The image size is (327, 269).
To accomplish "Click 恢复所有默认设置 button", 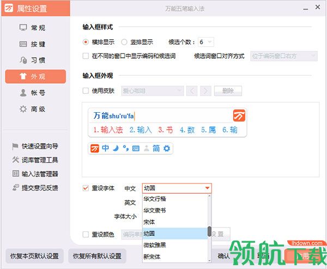I will pos(97,256).
